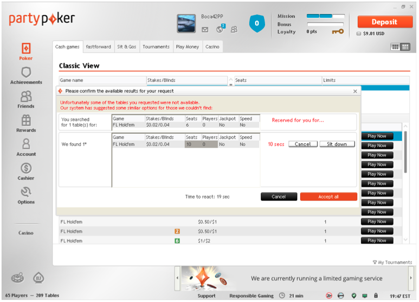419x302 pixels.
Task: Open the mail inbox envelope icon
Action: pos(205,30)
